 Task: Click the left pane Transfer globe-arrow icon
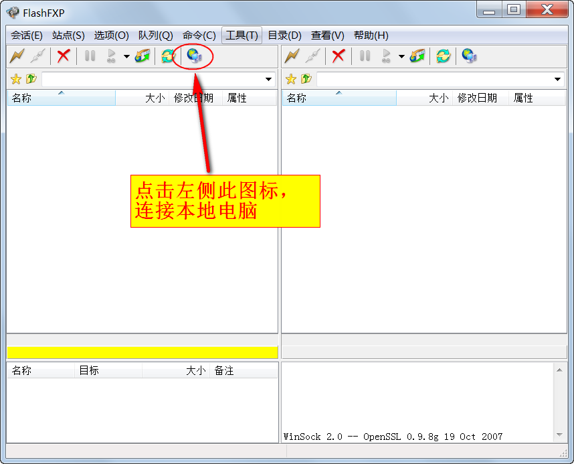coord(142,56)
